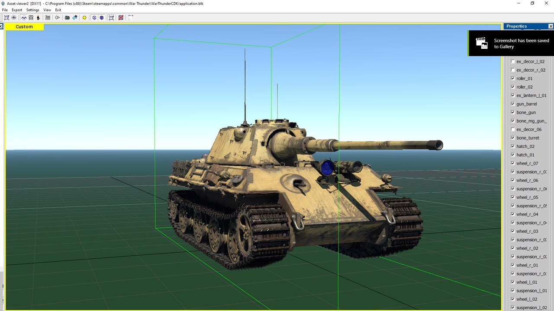The height and width of the screenshot is (311, 554).
Task: Click the camera view cone icon
Action: [57, 18]
